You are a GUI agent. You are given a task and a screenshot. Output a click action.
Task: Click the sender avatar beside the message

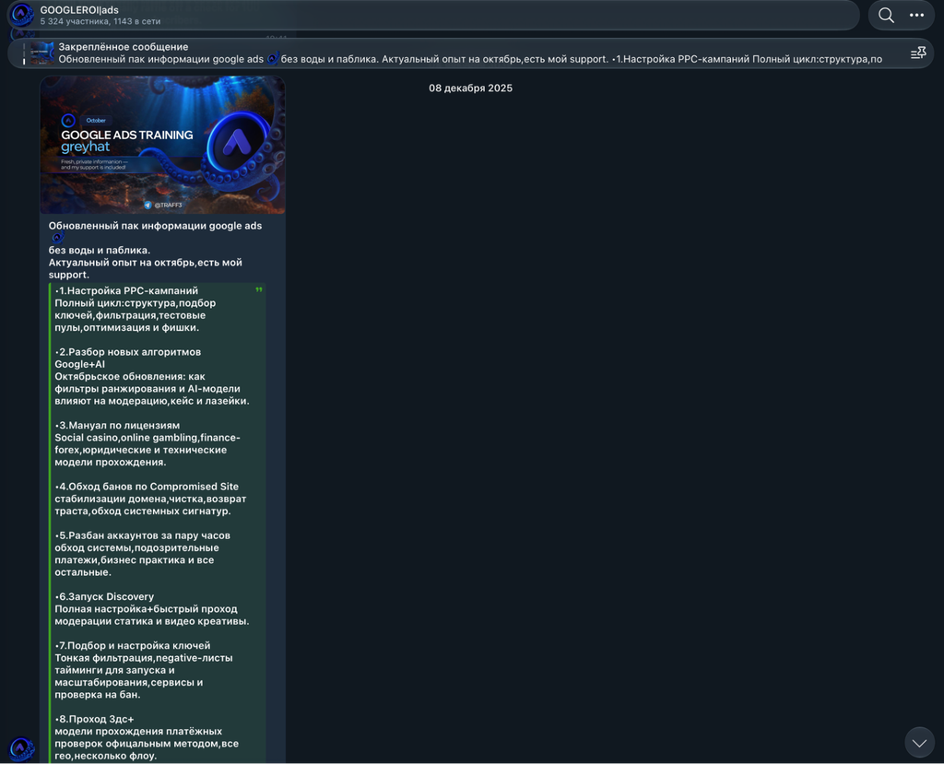pyautogui.click(x=22, y=748)
